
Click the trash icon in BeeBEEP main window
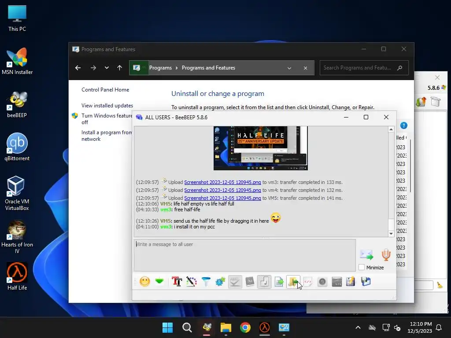click(436, 102)
